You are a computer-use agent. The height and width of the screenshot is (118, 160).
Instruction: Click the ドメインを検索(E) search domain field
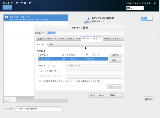[x=94, y=71]
